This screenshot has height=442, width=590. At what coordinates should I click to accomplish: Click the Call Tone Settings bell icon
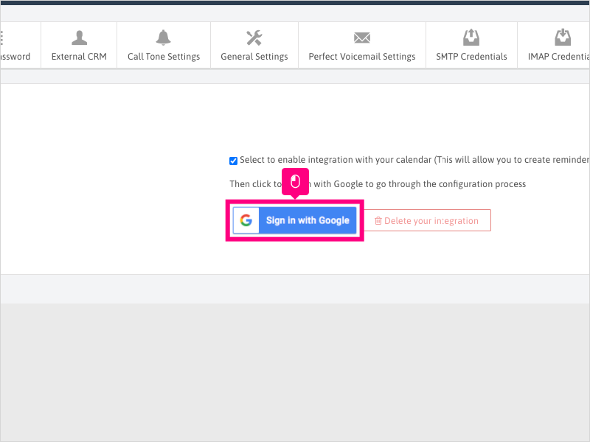163,38
